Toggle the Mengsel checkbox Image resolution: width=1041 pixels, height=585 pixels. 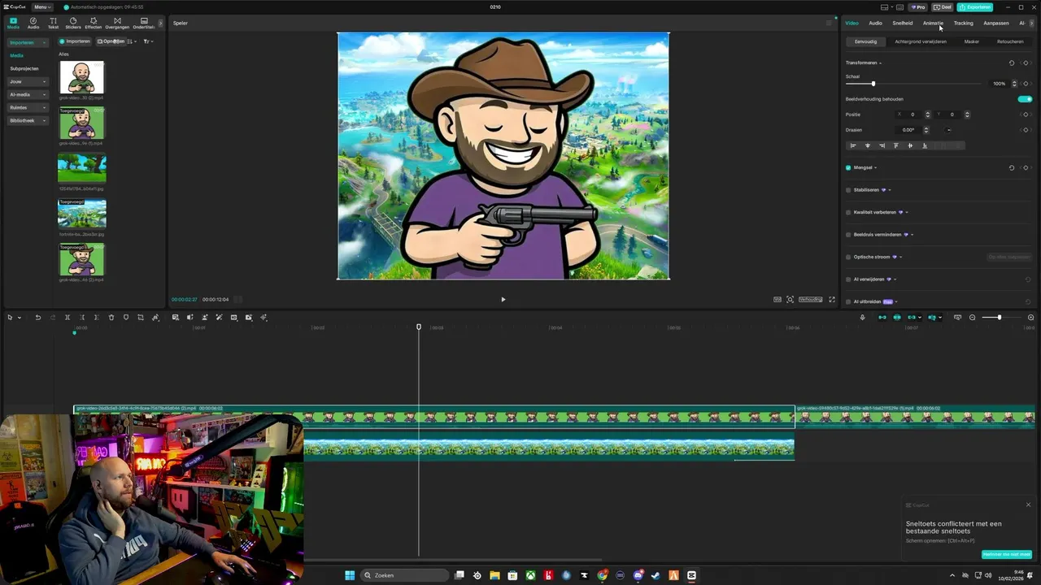click(848, 168)
